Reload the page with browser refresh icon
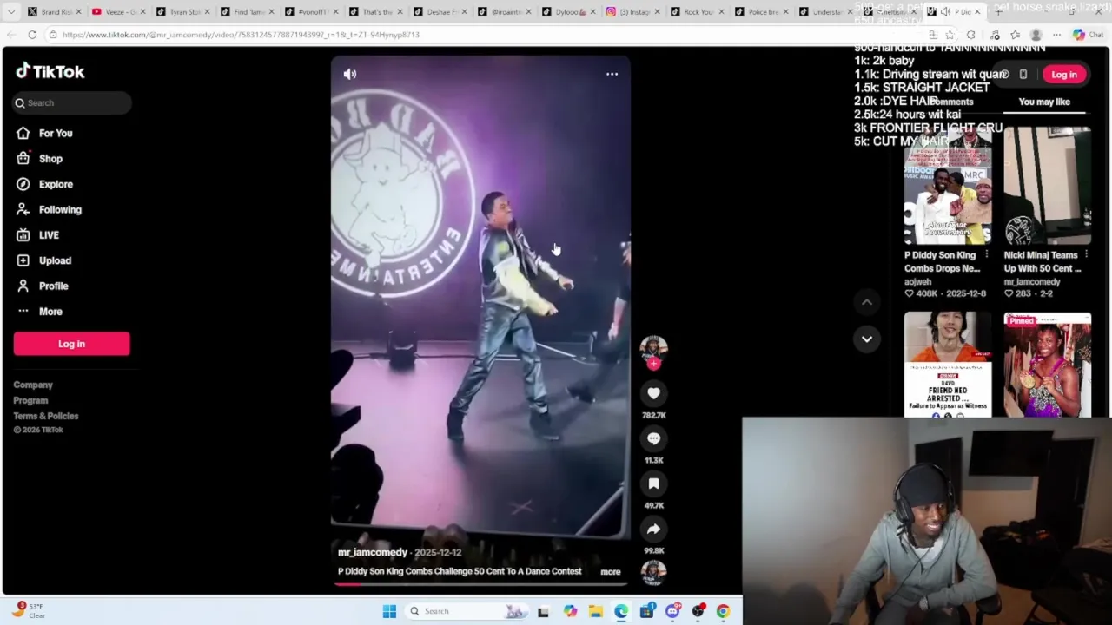 tap(32, 35)
